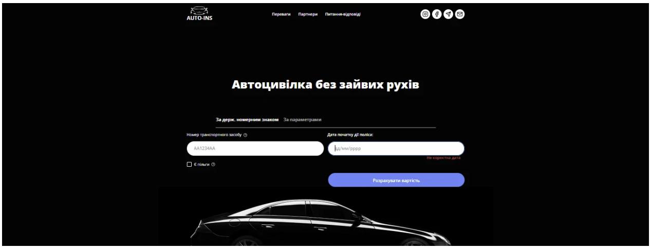Show help for Номер транспортного засобу
The image size is (651, 249).
pos(246,135)
